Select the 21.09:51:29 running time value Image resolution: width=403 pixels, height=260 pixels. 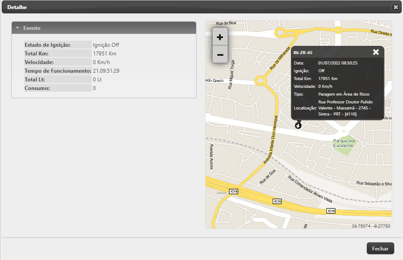point(106,71)
